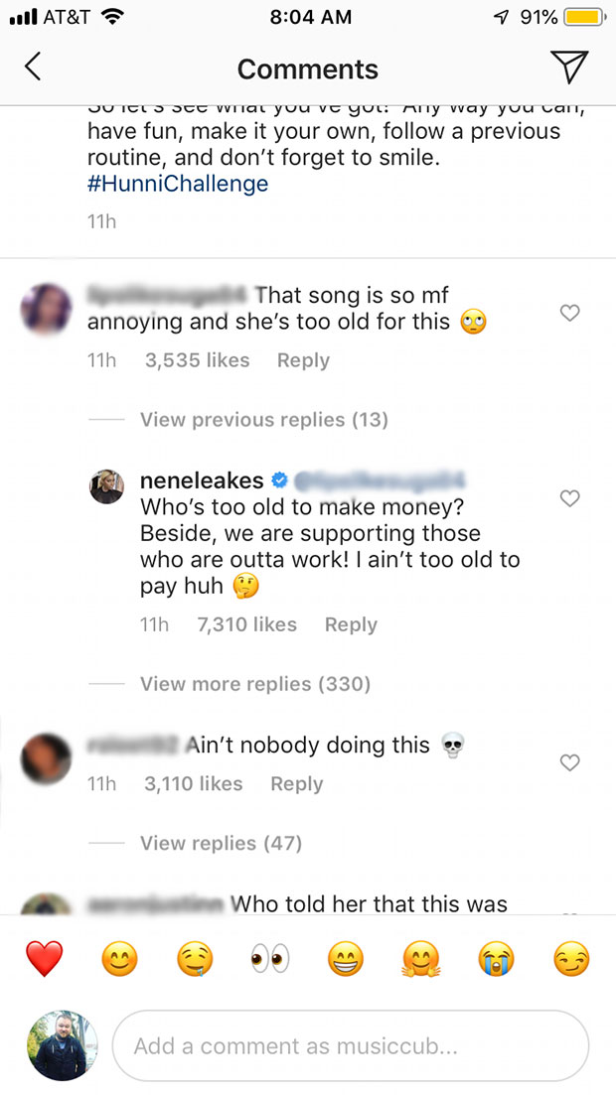Like the 'Ain't nobody doing this' comment

569,762
